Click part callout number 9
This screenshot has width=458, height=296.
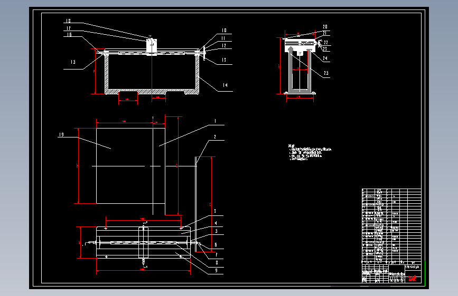pos(217,270)
